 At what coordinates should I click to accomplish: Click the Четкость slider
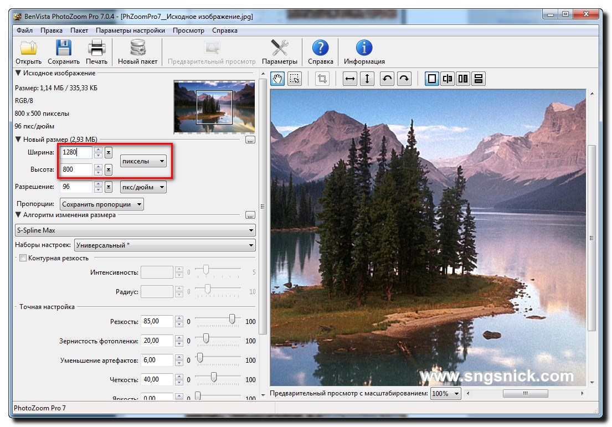218,379
